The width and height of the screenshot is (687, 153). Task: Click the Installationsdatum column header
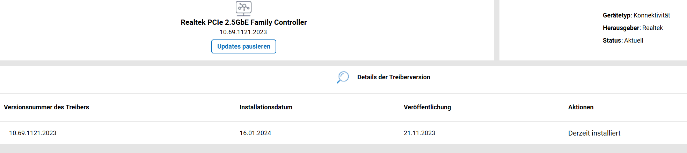(x=266, y=107)
